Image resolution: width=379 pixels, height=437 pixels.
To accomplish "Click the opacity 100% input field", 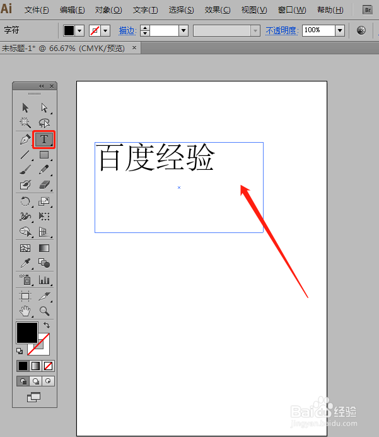I will click(318, 31).
